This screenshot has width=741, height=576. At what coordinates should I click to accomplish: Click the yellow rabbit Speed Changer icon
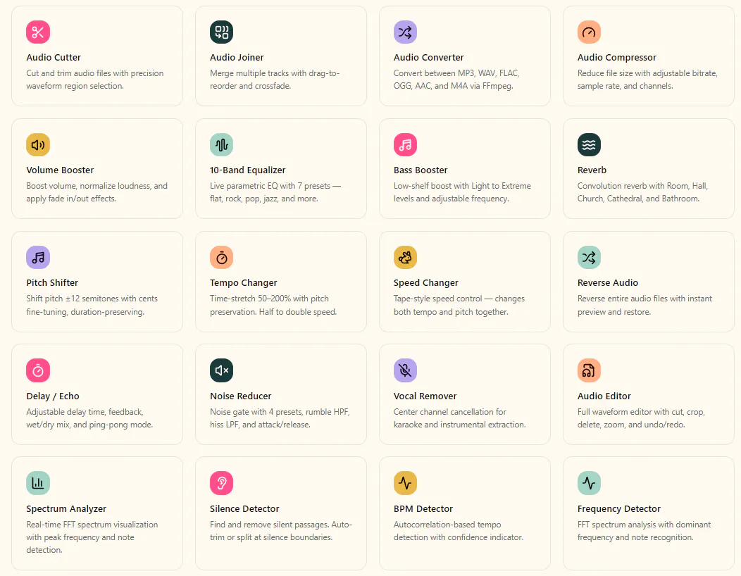(x=406, y=258)
